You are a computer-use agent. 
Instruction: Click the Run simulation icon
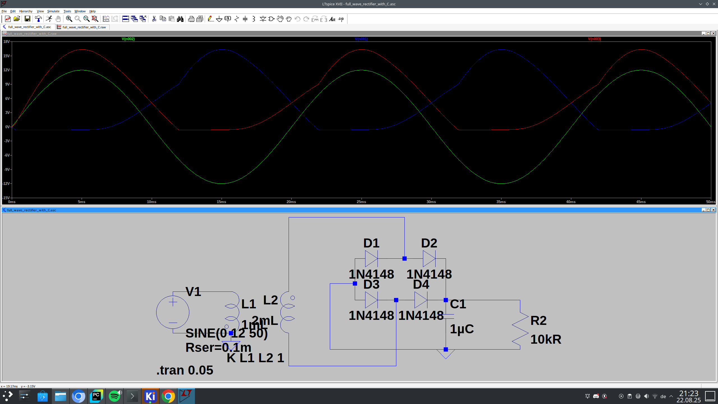(x=49, y=19)
